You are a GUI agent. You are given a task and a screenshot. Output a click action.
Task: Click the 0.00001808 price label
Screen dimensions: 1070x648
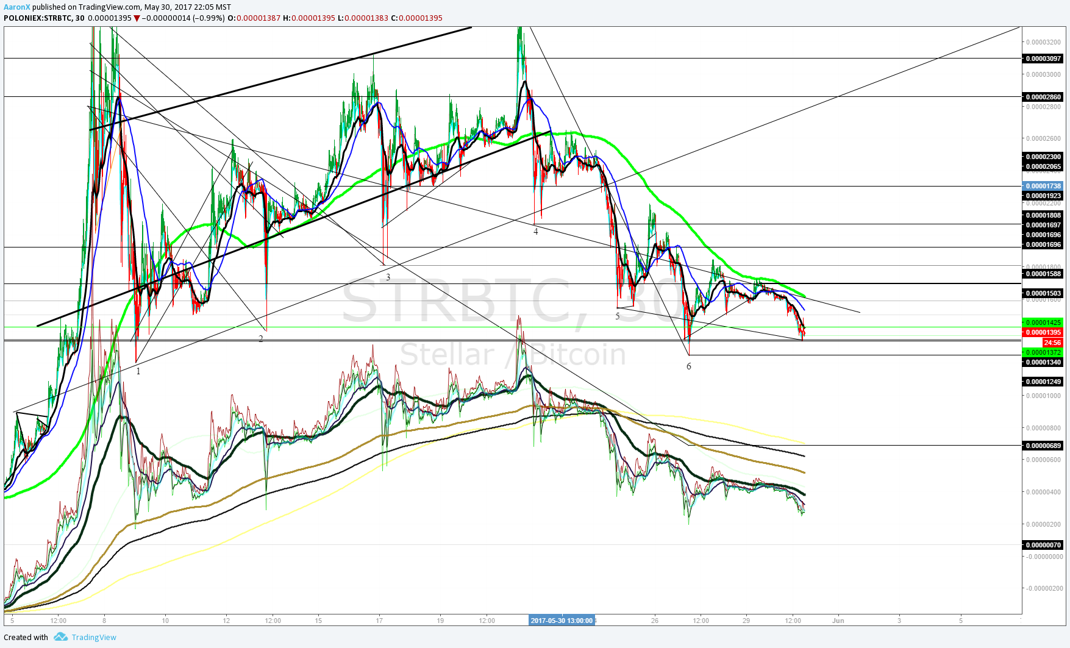pyautogui.click(x=1043, y=215)
